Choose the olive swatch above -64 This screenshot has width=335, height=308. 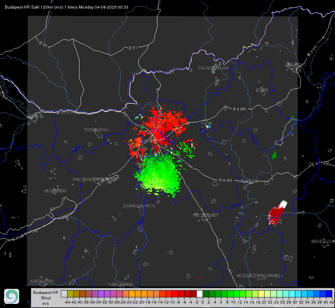70,294
